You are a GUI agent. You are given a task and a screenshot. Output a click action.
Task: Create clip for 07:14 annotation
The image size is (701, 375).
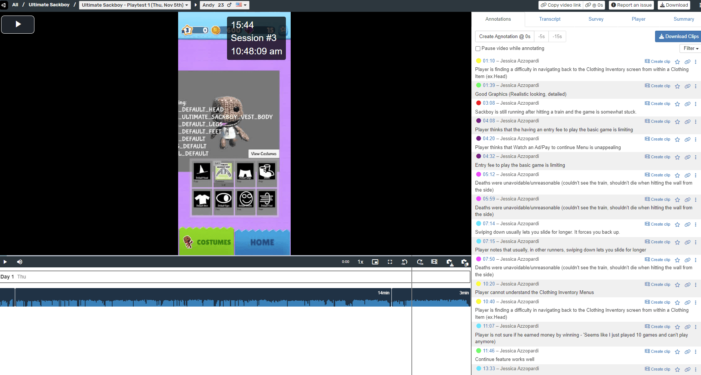point(657,224)
